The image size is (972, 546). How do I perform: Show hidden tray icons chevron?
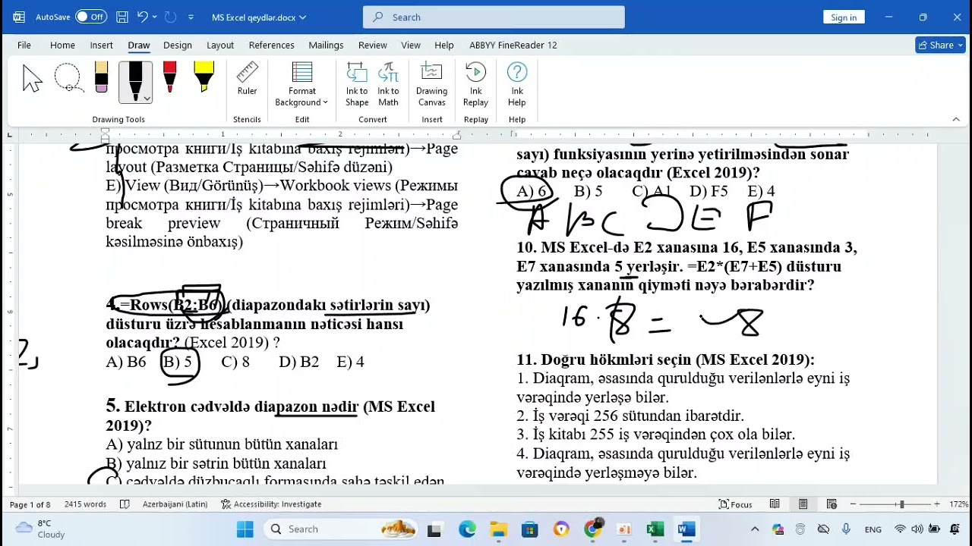pyautogui.click(x=755, y=529)
